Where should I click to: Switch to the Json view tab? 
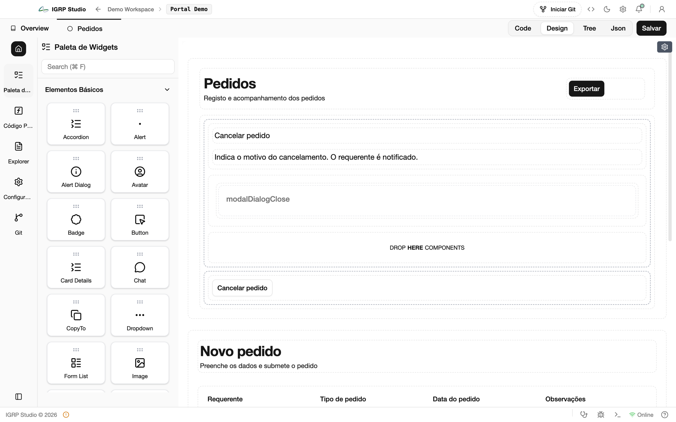(x=618, y=28)
